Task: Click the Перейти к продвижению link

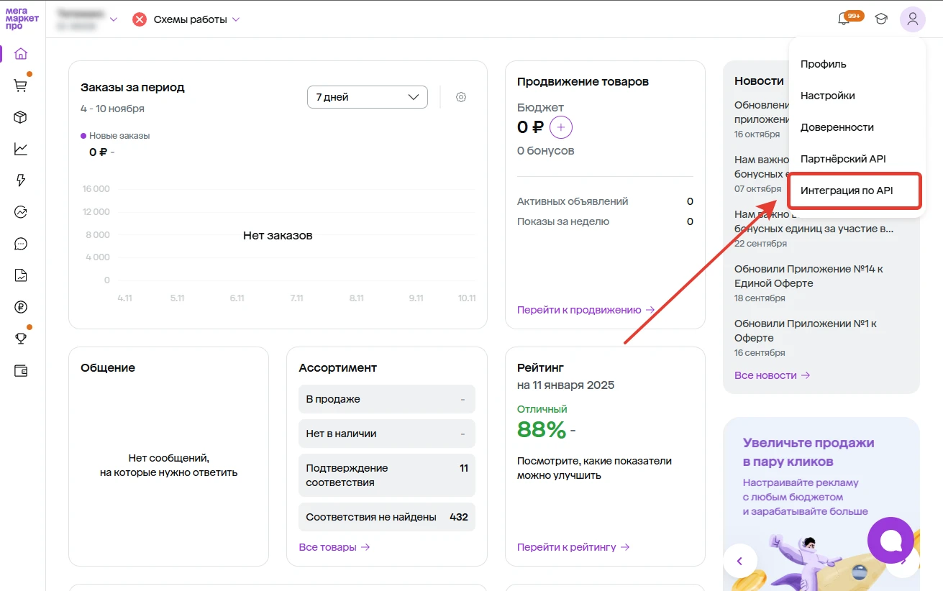Action: [586, 310]
